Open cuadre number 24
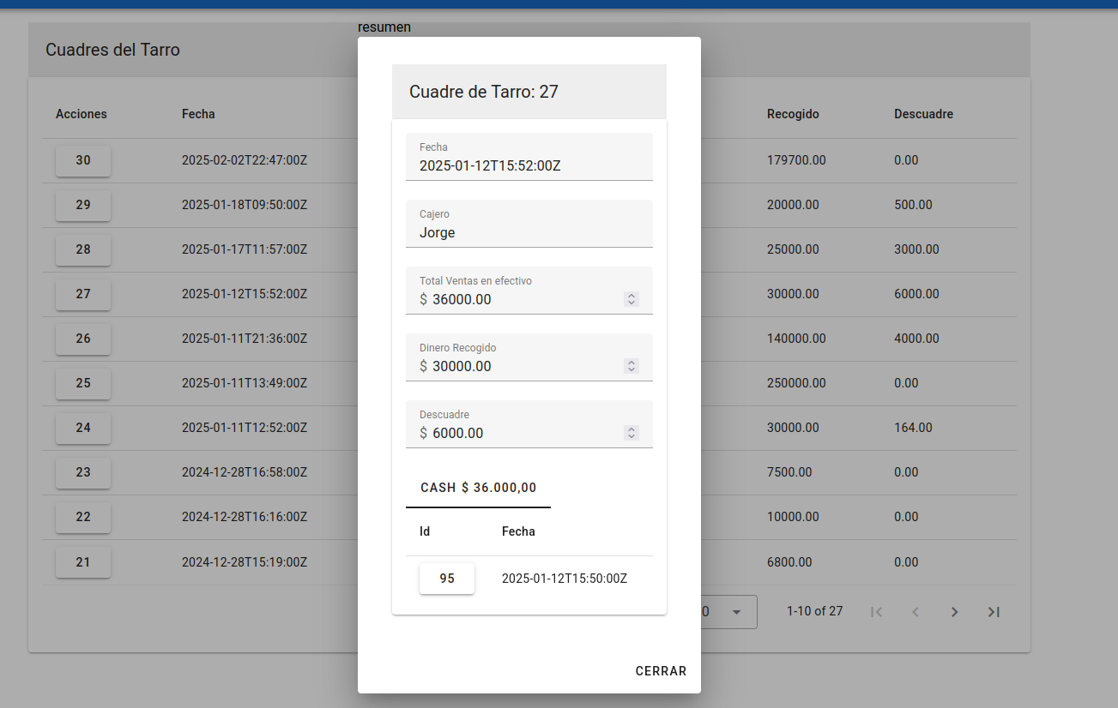This screenshot has height=708, width=1118. 83,428
